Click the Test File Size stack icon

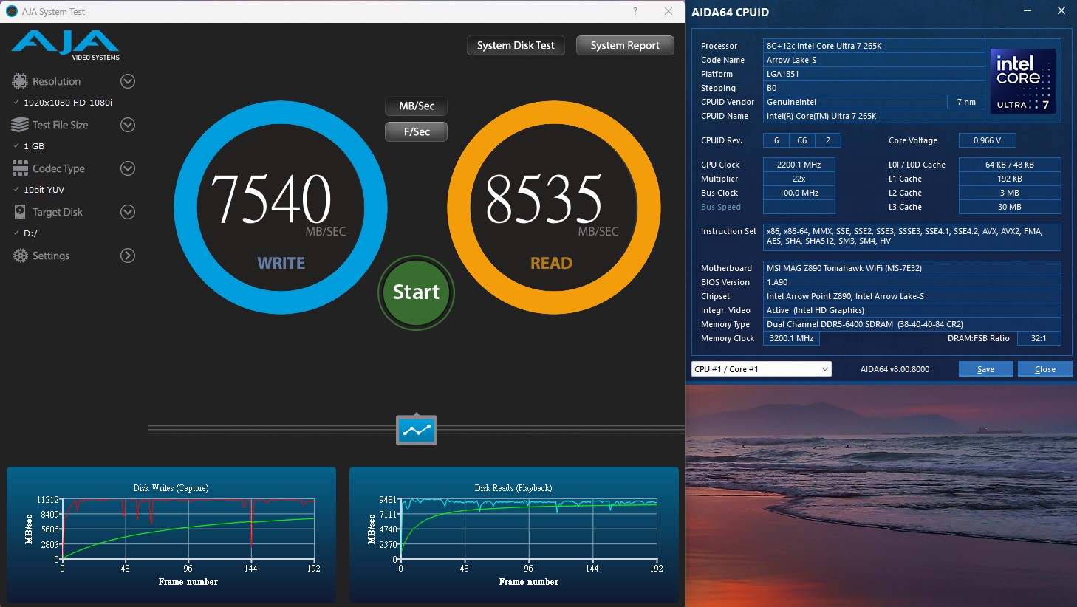(x=20, y=125)
